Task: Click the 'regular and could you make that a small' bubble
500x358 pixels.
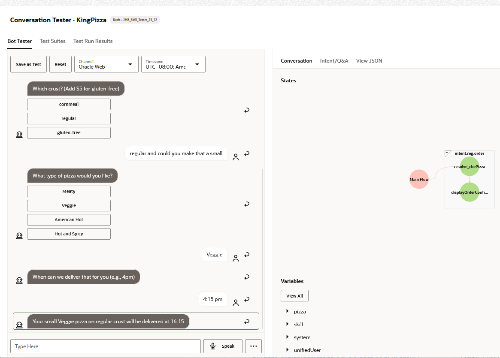Action: tap(176, 153)
